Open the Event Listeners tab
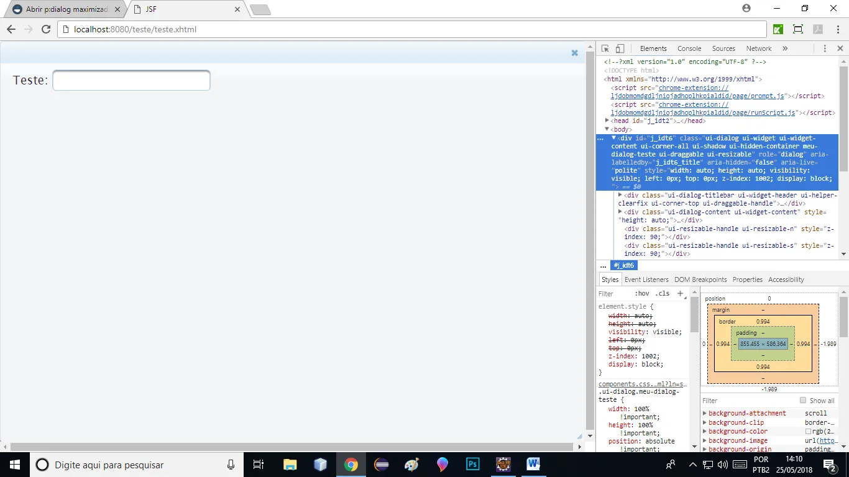 tap(646, 279)
